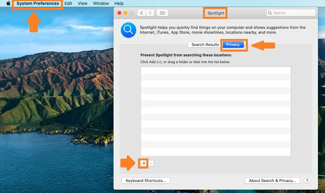Open help with the question mark button

[307, 181]
